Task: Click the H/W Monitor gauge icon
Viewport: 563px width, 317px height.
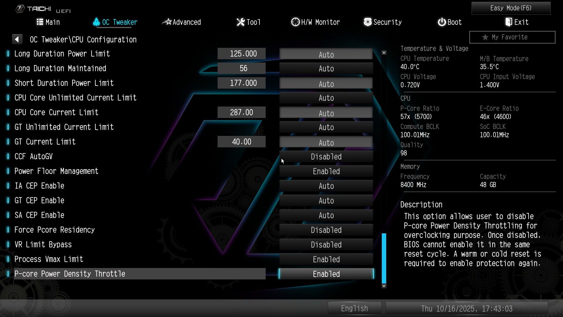Action: (295, 22)
